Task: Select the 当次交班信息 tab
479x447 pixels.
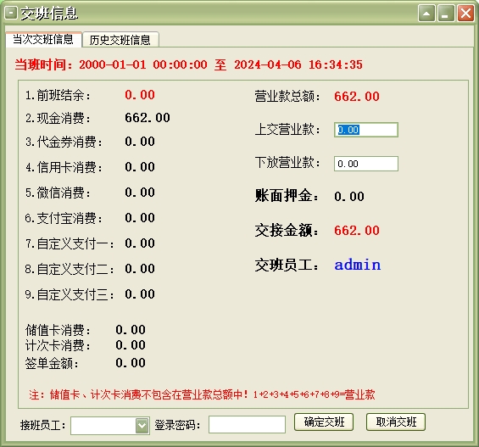Action: (43, 39)
